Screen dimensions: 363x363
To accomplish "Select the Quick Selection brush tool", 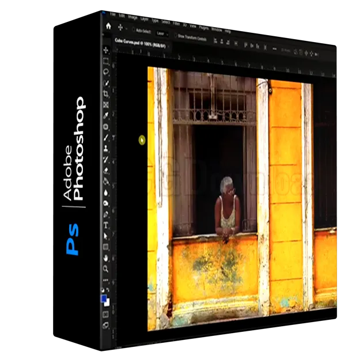I will coord(106,83).
